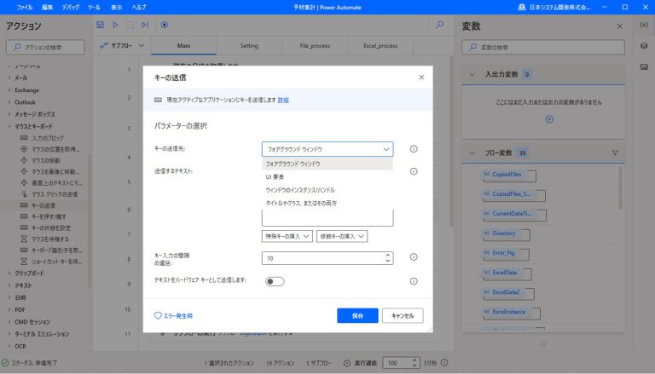
Task: Click the キャンセル button
Action: tap(403, 315)
